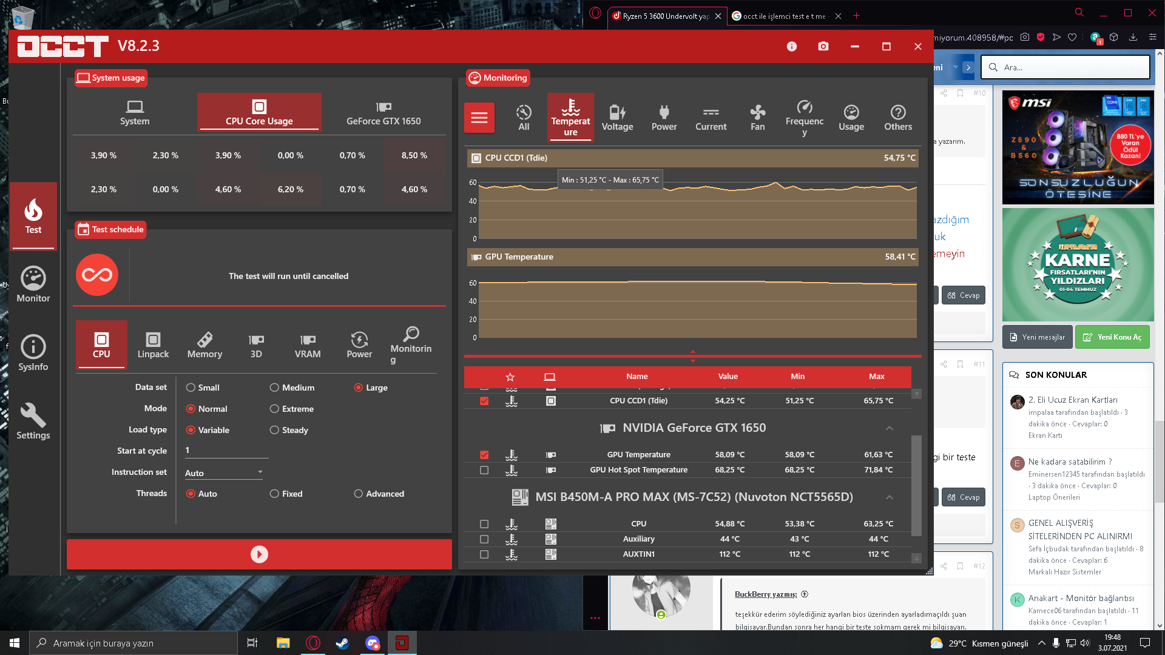Show Fan sensors in Monitoring
Screen dimensions: 1165x655
pyautogui.click(x=757, y=118)
